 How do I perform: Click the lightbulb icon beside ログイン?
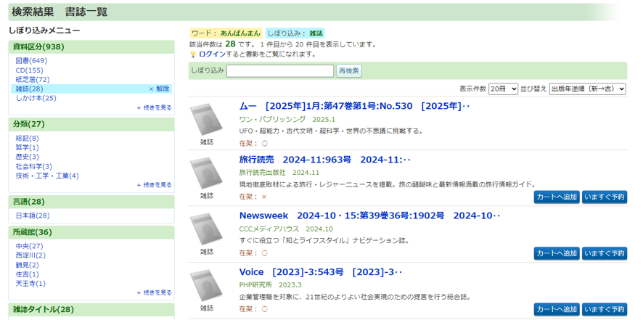[x=193, y=54]
